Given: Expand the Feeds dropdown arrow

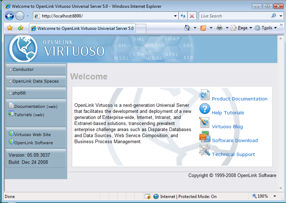Looking at the screenshot, I should click(x=211, y=28).
